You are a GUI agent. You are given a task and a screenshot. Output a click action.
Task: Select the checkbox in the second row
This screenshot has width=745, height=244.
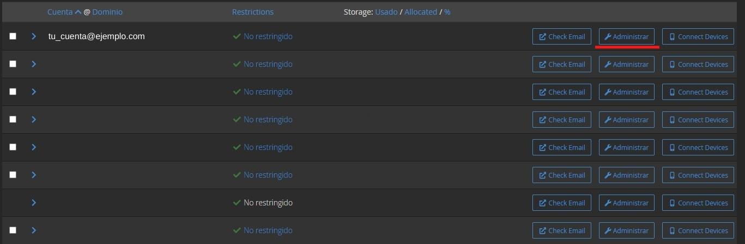point(13,64)
